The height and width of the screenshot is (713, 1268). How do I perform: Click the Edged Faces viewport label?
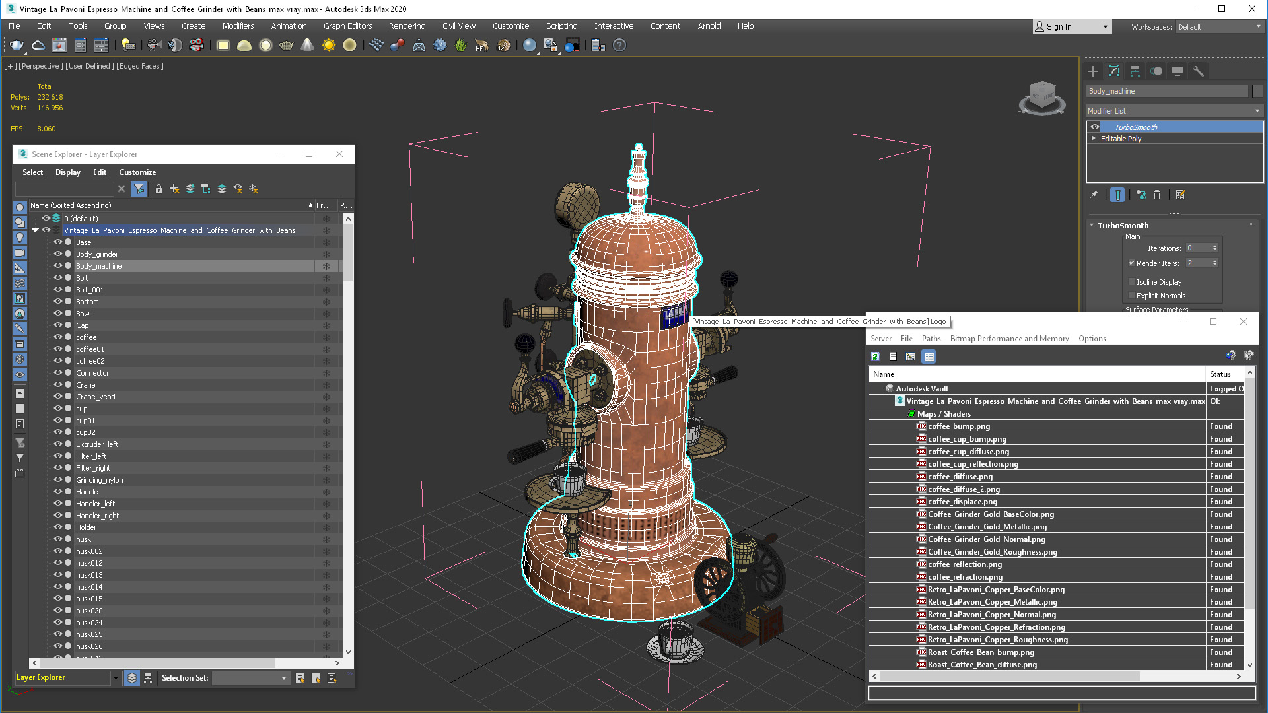(x=140, y=66)
